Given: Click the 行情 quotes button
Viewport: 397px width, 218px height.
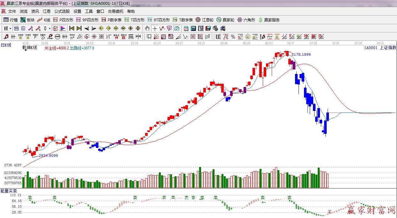Looking at the screenshot, I should click(x=11, y=20).
